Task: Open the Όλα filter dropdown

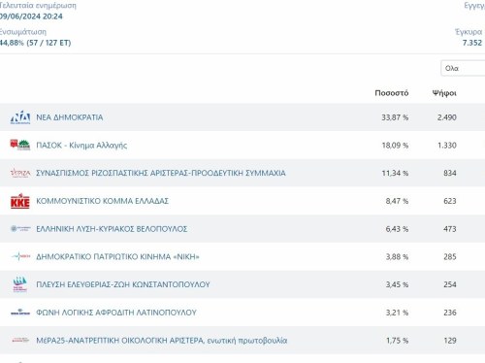Action: (x=463, y=68)
